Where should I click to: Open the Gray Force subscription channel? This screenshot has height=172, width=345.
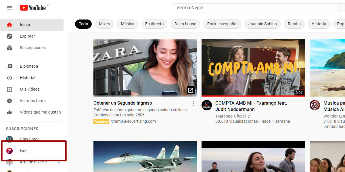point(32,139)
